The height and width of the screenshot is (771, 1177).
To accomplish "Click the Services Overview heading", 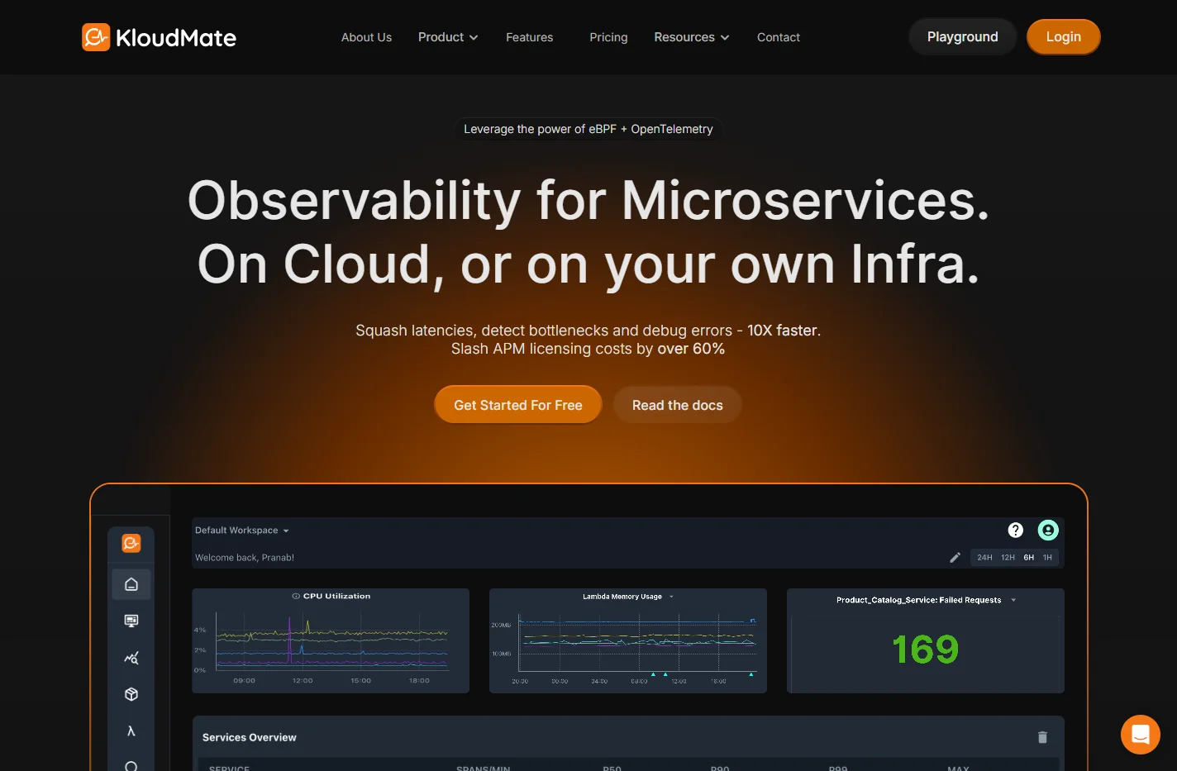I will point(250,737).
